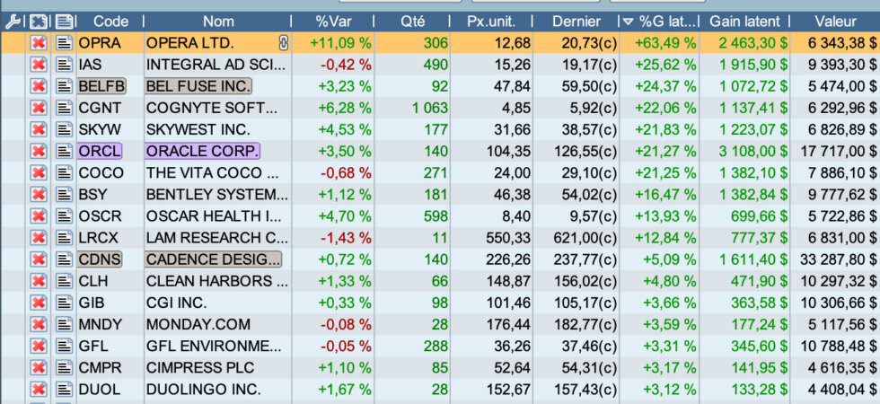This screenshot has width=880, height=404.
Task: Sort by Gain latent column header
Action: point(744,22)
